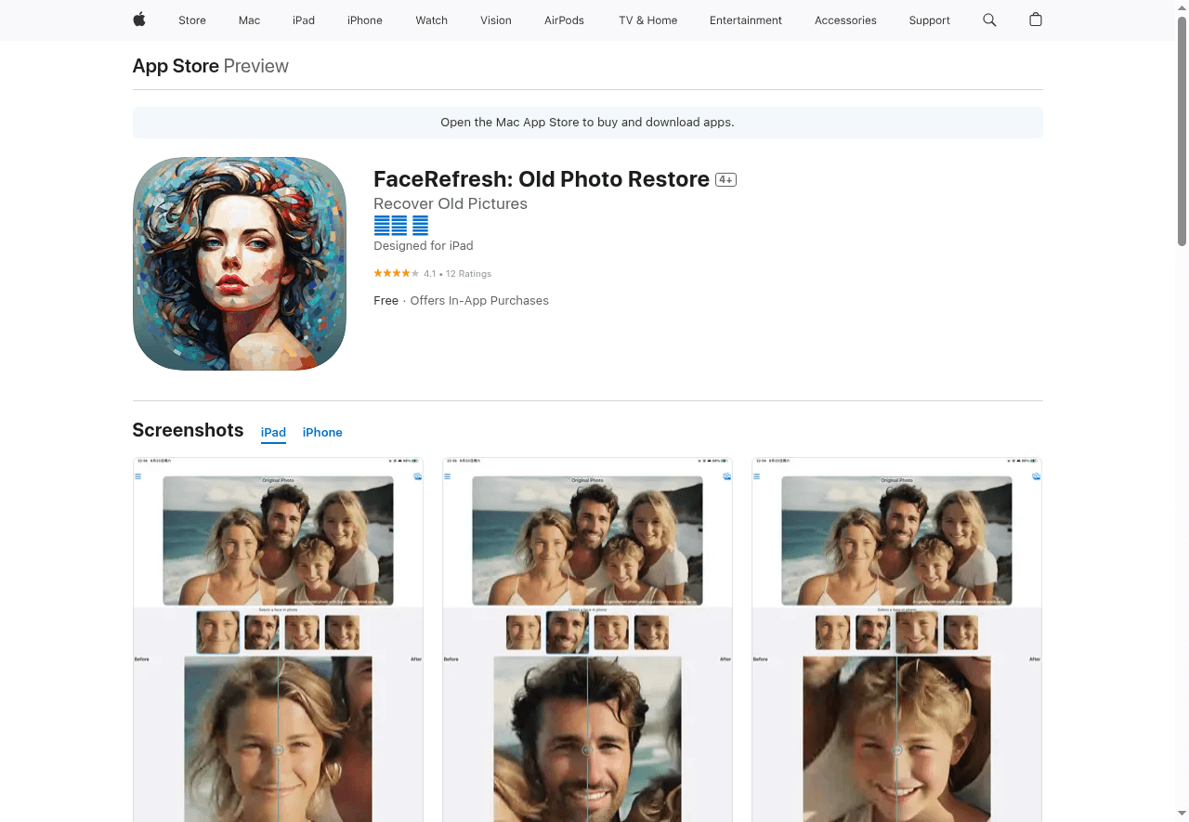Switch to the iPhone screenshots tab
1189x822 pixels.
(322, 432)
